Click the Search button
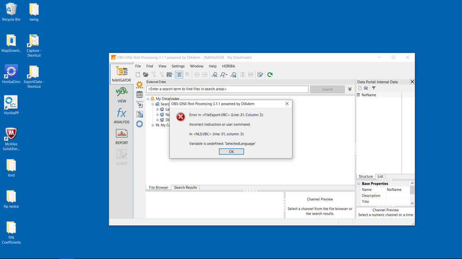 (327, 89)
